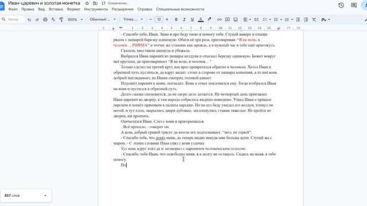Run the spelling and grammar check icon
Viewport: 367px width, 206px height.
pos(53,19)
